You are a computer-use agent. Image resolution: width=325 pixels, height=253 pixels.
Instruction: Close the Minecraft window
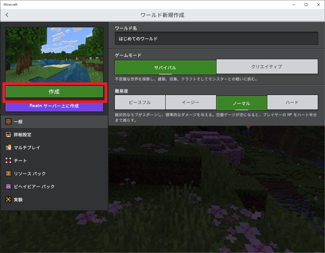pyautogui.click(x=318, y=4)
